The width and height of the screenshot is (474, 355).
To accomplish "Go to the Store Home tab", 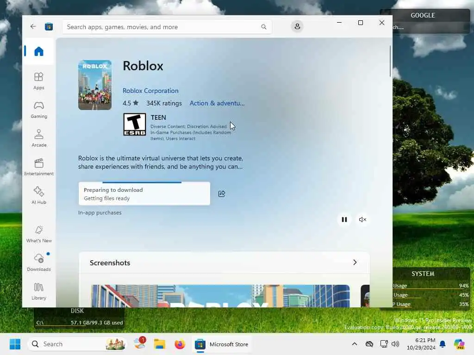I will click(39, 51).
